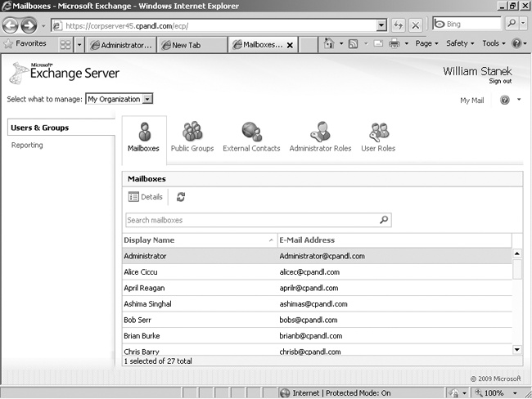The height and width of the screenshot is (399, 532).
Task: Select the April Reagan mailbox row
Action: click(x=317, y=288)
